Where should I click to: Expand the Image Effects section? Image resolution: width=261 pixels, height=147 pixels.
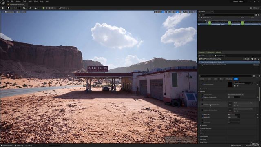[199, 142]
